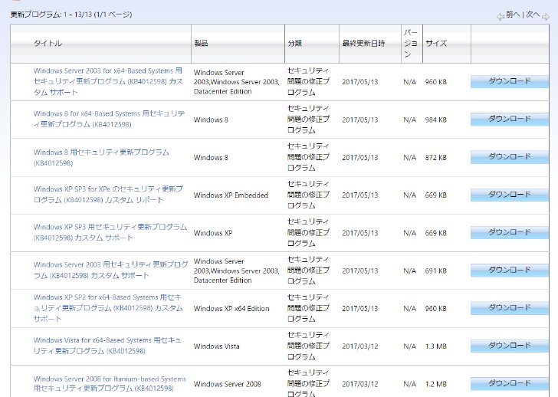Click the right arrow icon beside 次へ
This screenshot has height=397, width=558.
click(546, 16)
